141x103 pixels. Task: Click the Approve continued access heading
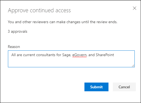[39, 11]
